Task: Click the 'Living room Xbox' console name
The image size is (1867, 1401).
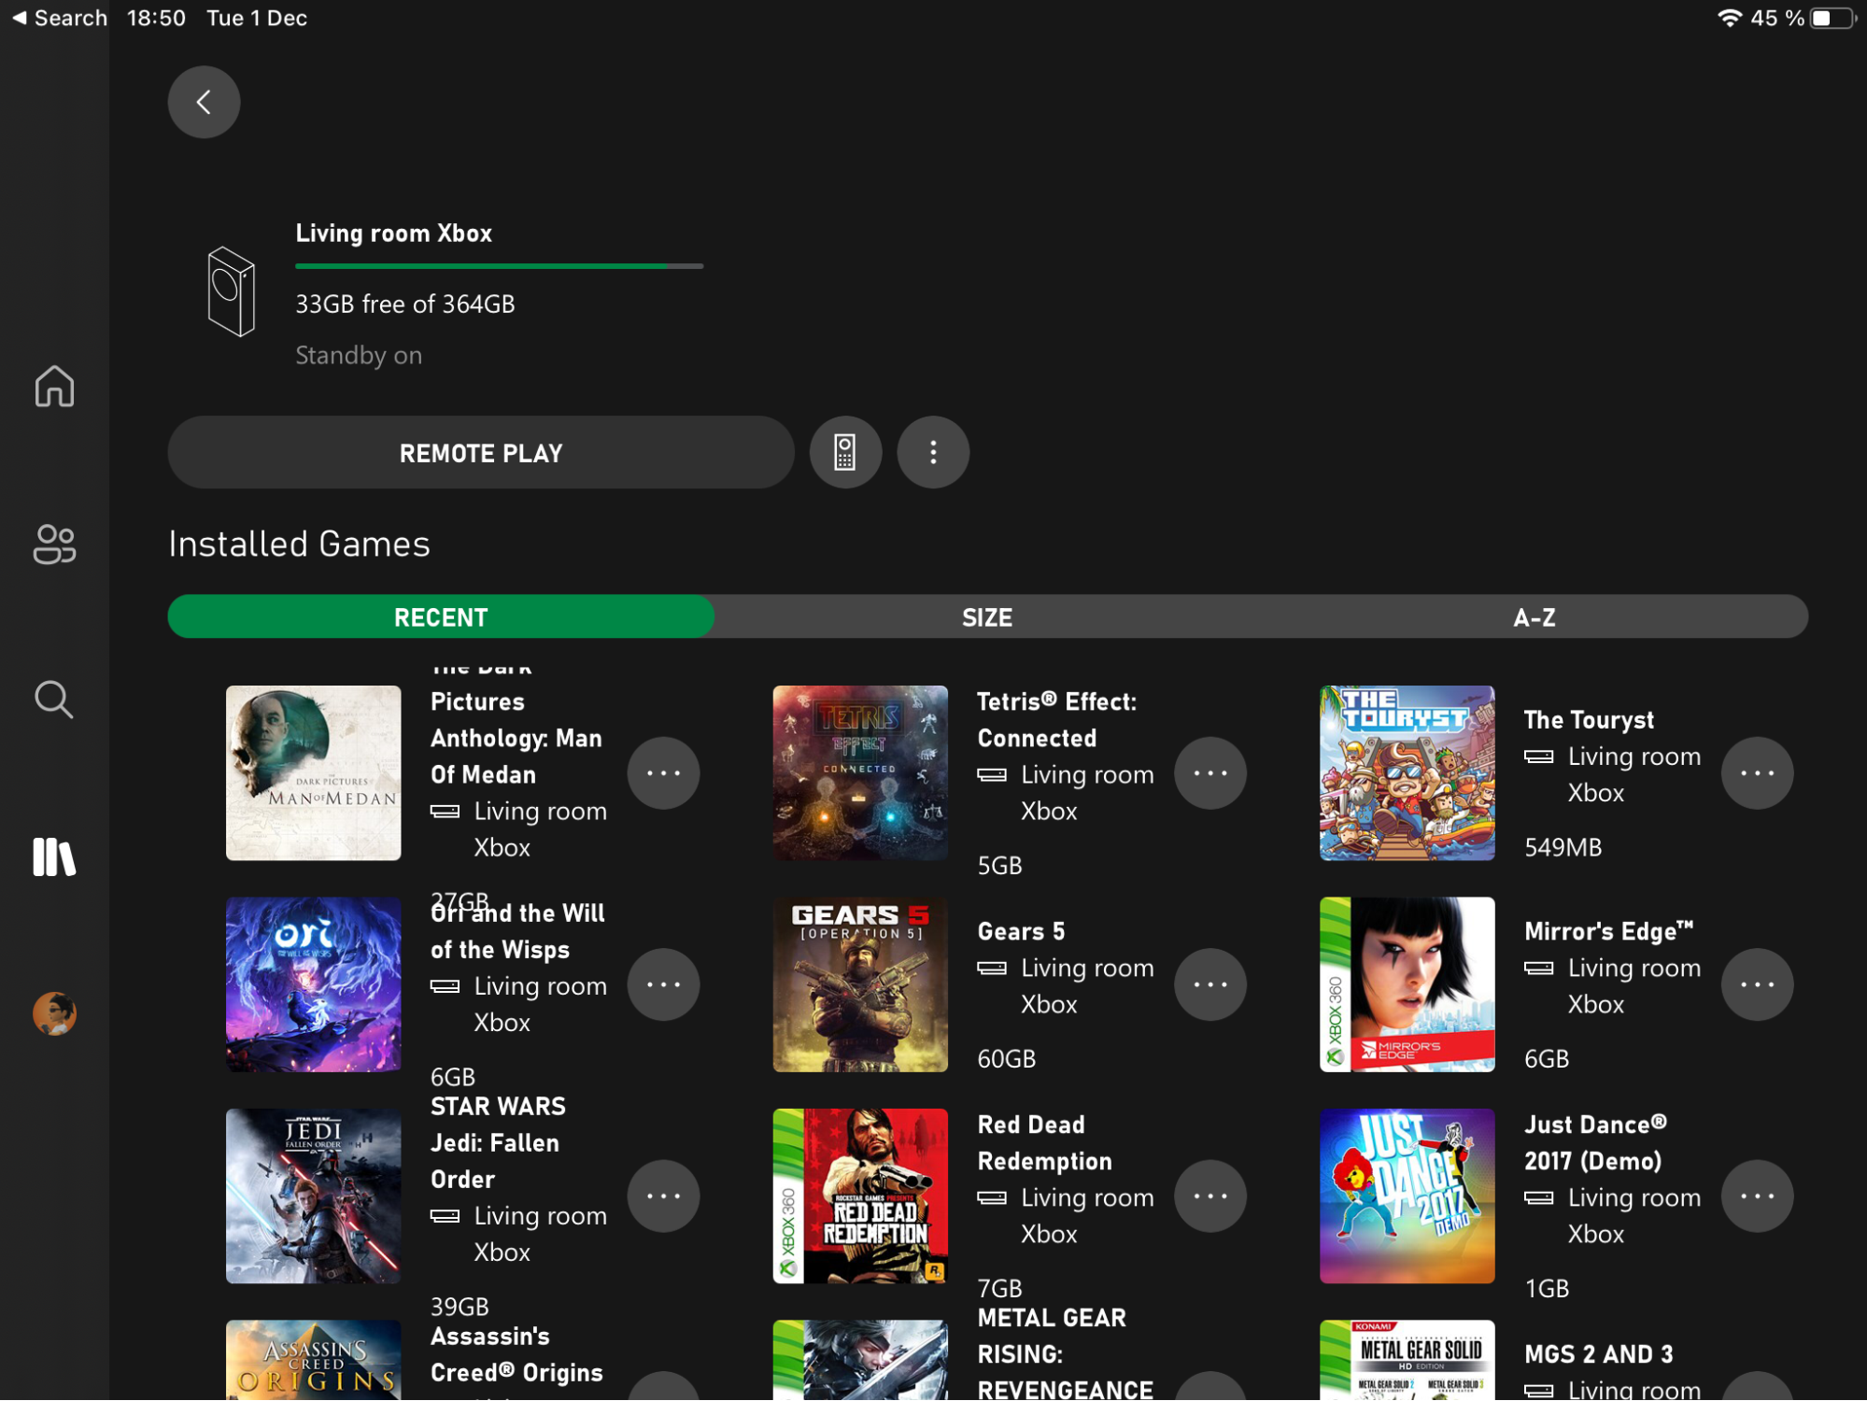Action: point(393,233)
